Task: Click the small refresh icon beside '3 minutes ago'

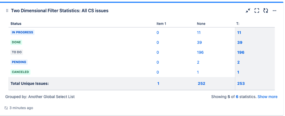Action: pyautogui.click(x=6, y=108)
